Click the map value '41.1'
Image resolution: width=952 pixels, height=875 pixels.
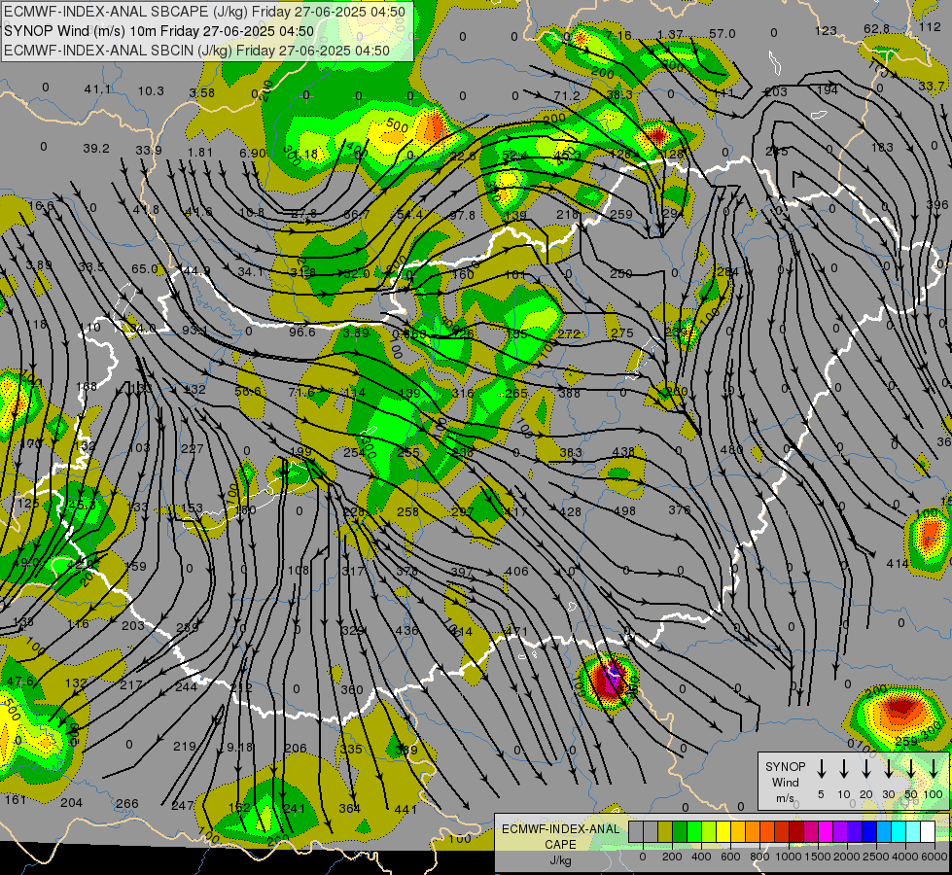coord(97,89)
